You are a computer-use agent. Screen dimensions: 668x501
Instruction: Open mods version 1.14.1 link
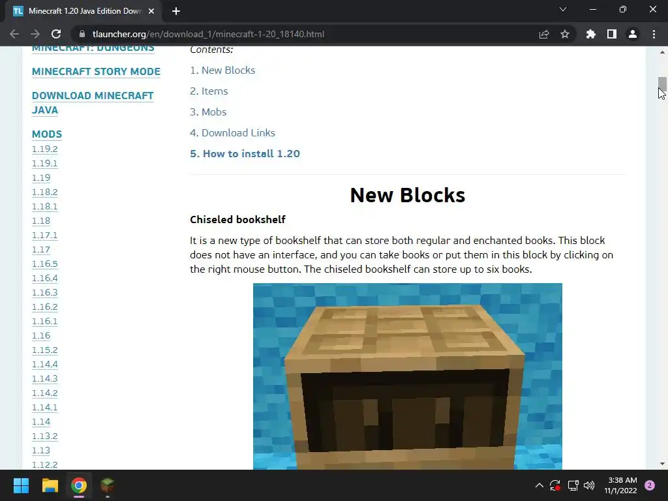point(45,408)
